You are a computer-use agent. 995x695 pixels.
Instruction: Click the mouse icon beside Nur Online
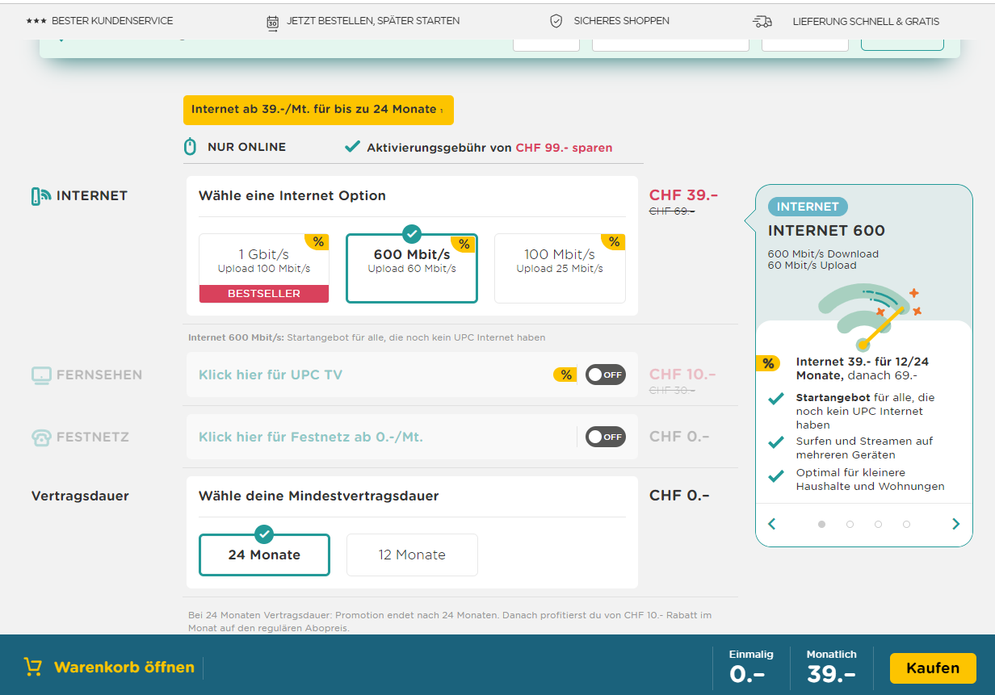(191, 147)
